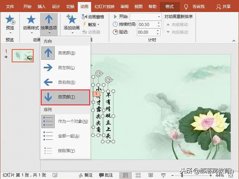The width and height of the screenshot is (239, 179).
Task: Choose 自顶部 from-top direction option
Action: pyautogui.click(x=65, y=97)
